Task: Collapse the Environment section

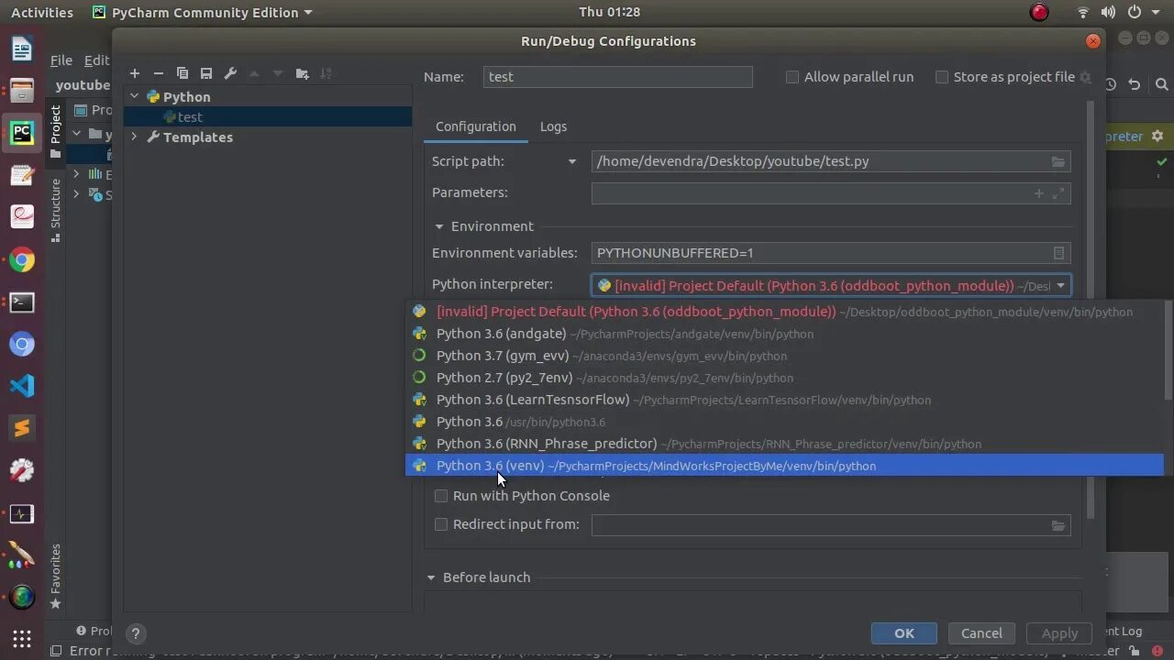Action: (x=438, y=226)
